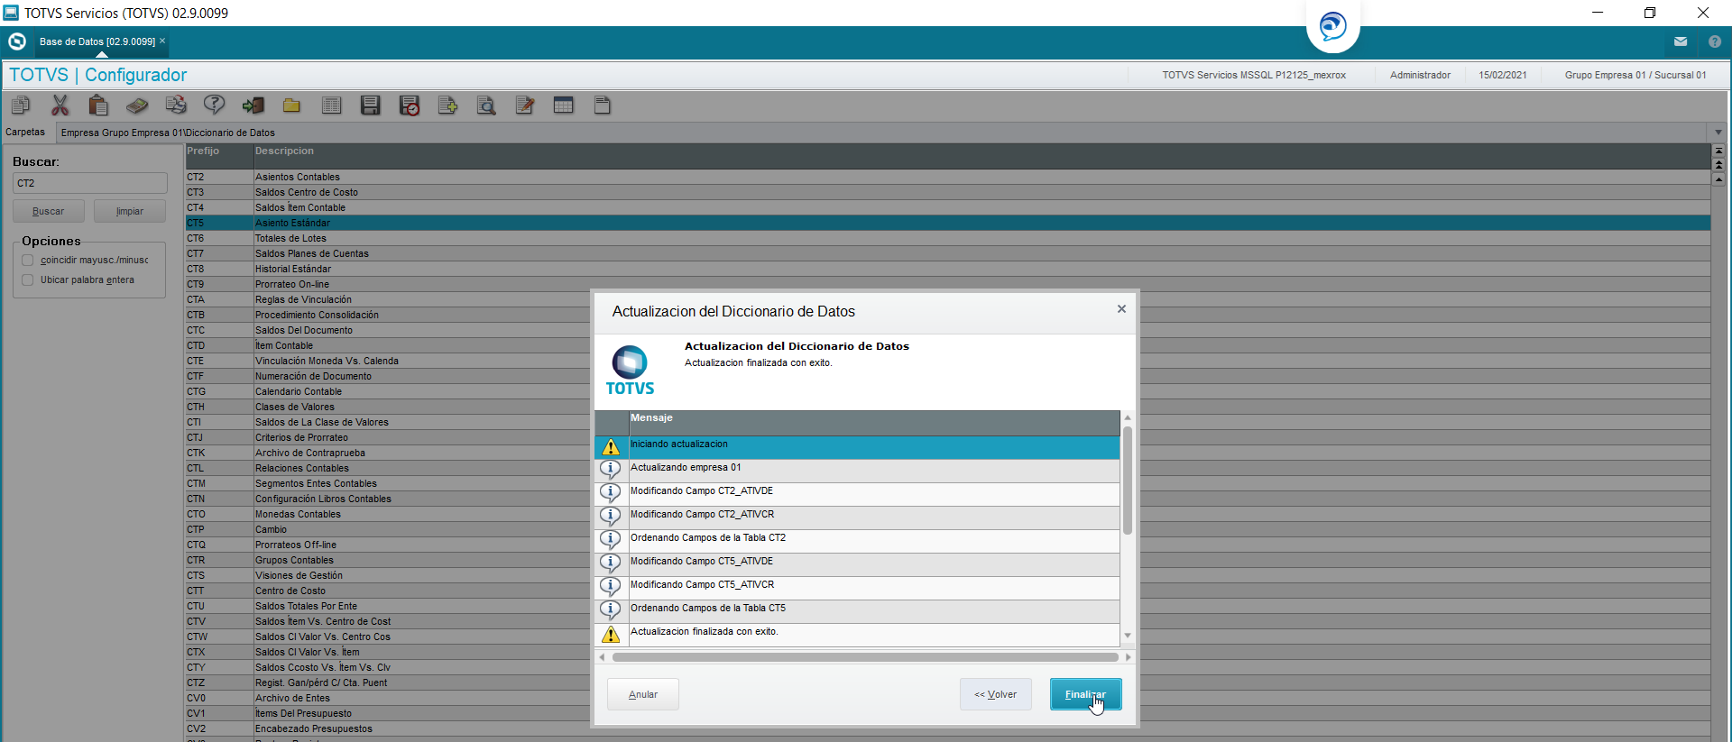Click the floppy disk save icon
Image resolution: width=1732 pixels, height=742 pixels.
click(x=370, y=105)
